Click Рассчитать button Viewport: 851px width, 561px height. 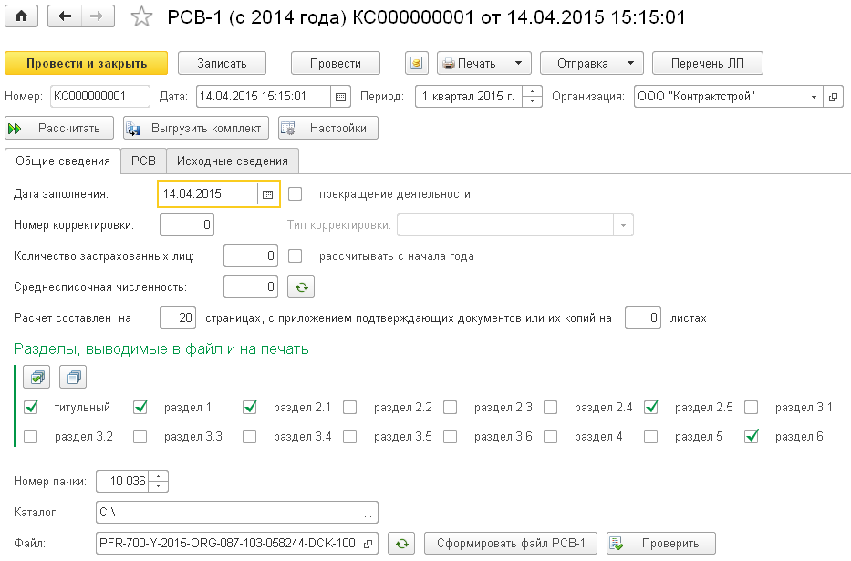click(59, 128)
